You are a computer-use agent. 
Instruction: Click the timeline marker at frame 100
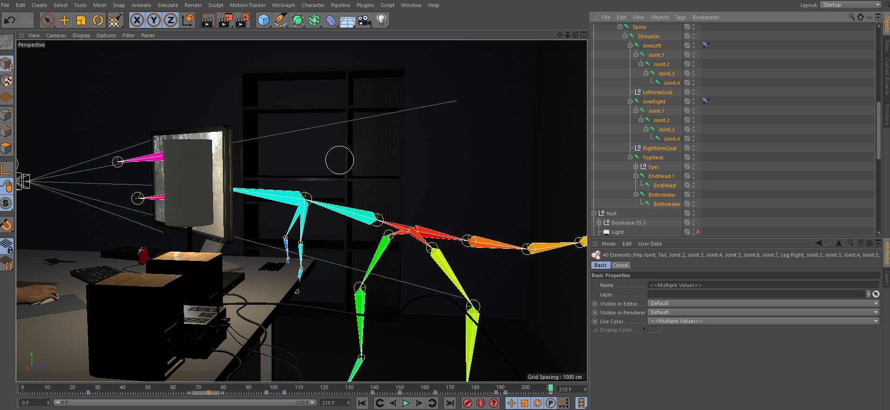pos(274,388)
